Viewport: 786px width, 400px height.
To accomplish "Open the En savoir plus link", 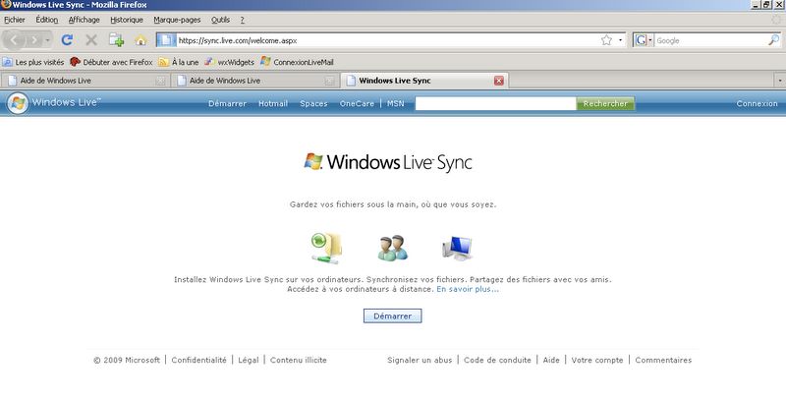I will click(468, 289).
